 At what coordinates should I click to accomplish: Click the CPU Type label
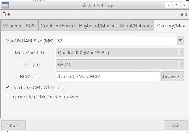(x=30, y=65)
